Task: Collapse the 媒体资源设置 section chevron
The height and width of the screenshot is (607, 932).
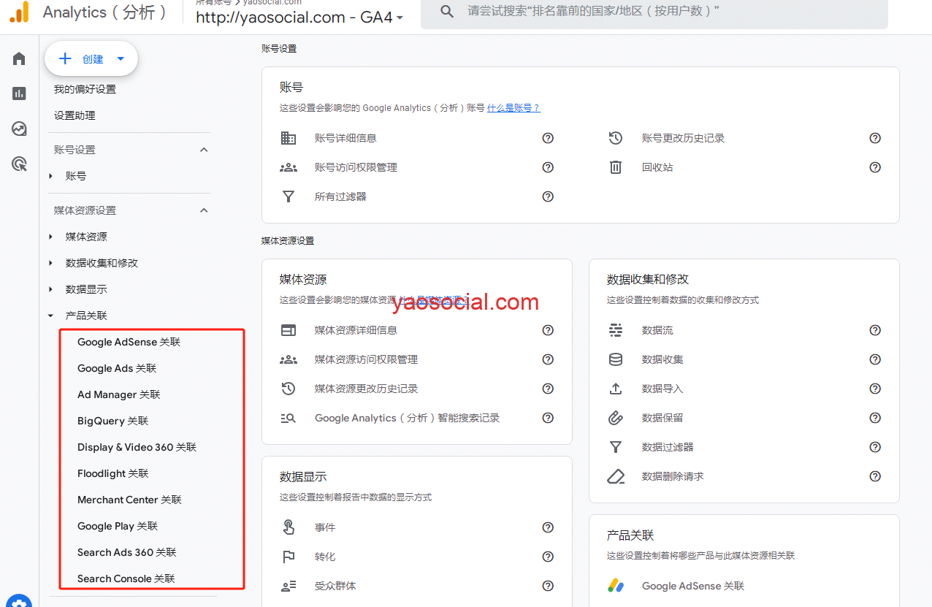Action: click(x=205, y=210)
